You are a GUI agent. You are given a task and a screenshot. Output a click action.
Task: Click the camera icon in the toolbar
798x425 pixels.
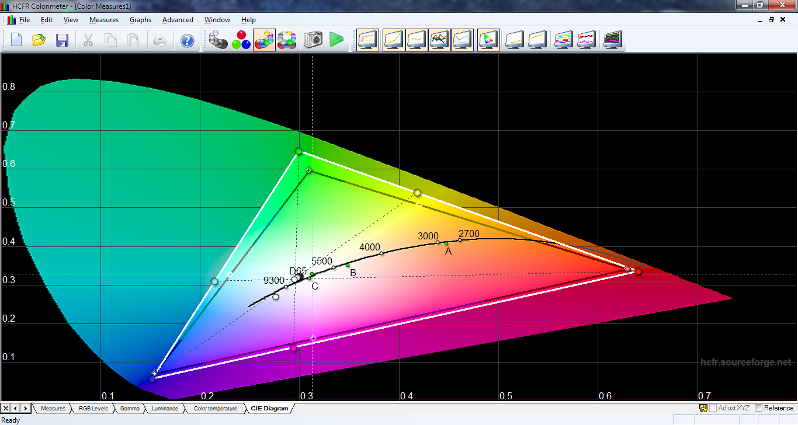tap(313, 40)
